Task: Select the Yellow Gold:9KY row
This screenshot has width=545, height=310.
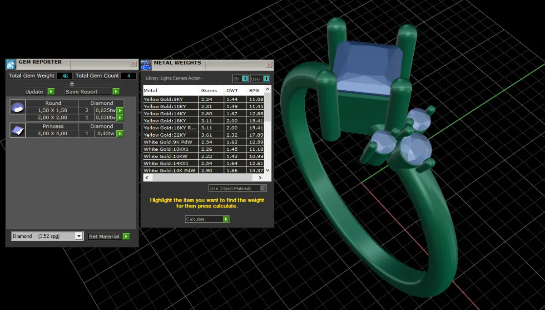Action: pos(203,99)
